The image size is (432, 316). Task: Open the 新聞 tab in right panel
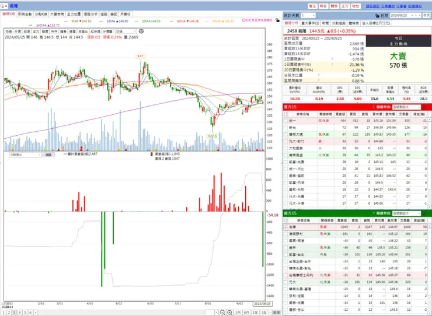325,23
